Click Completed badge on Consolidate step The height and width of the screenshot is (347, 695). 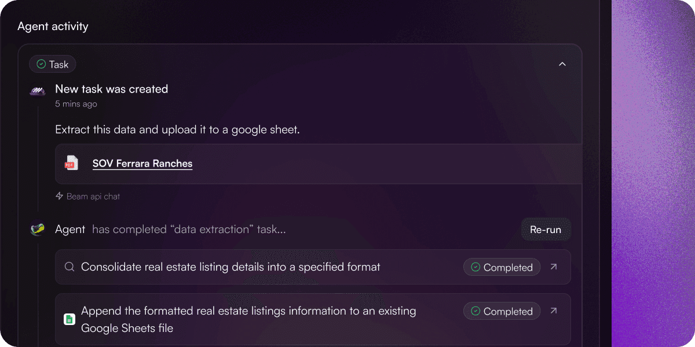coord(502,267)
